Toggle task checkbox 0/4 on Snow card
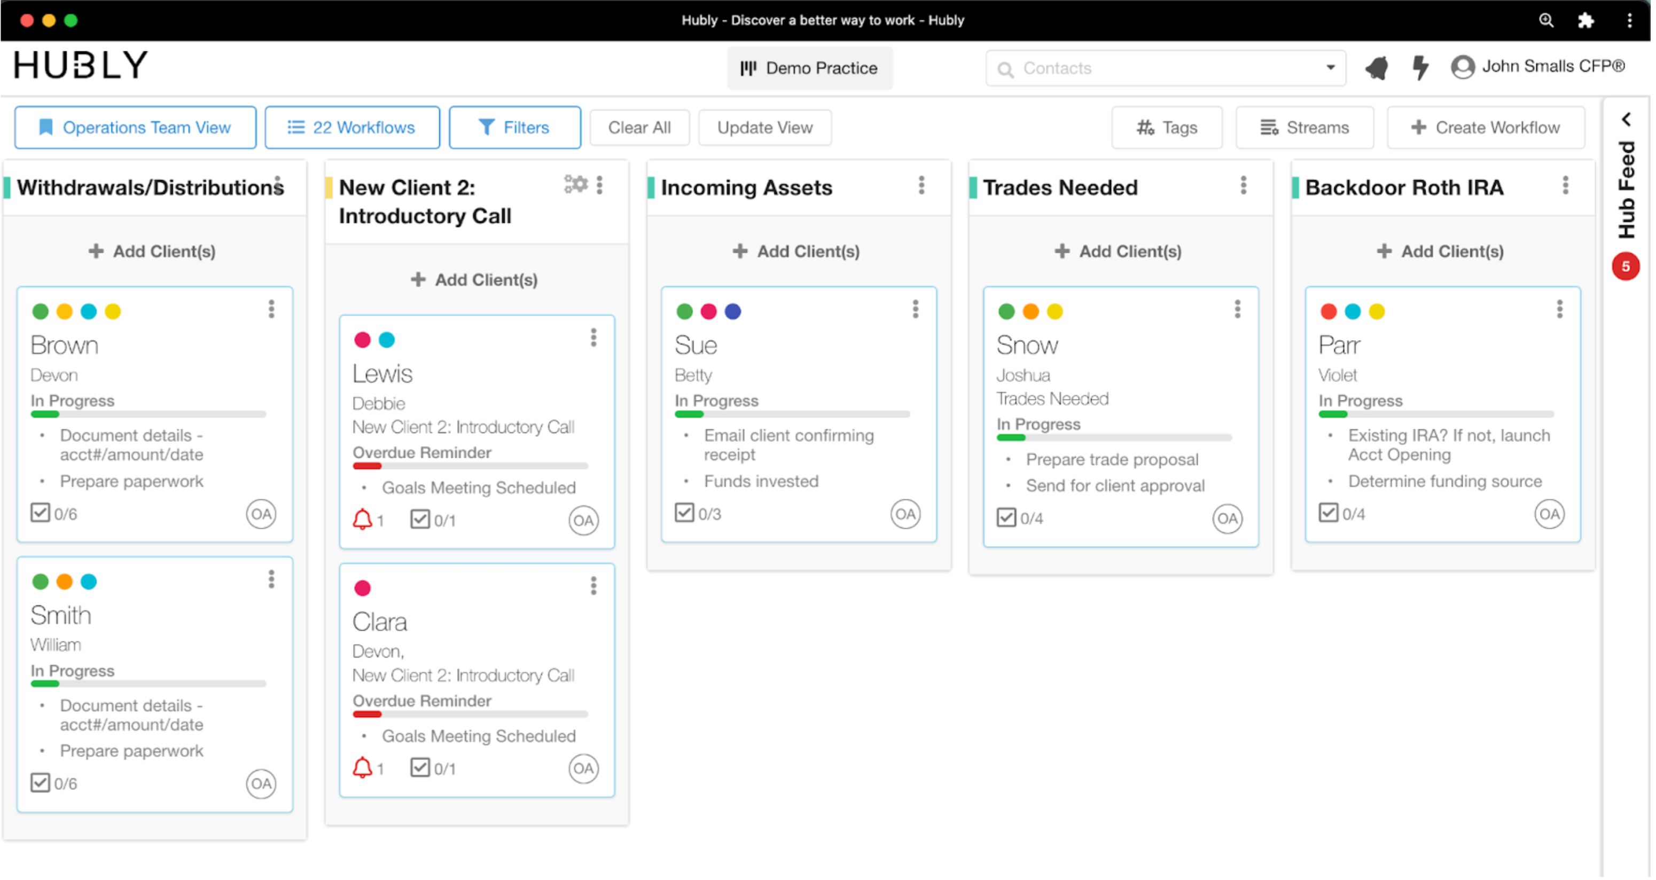1656x880 pixels. 1006,517
